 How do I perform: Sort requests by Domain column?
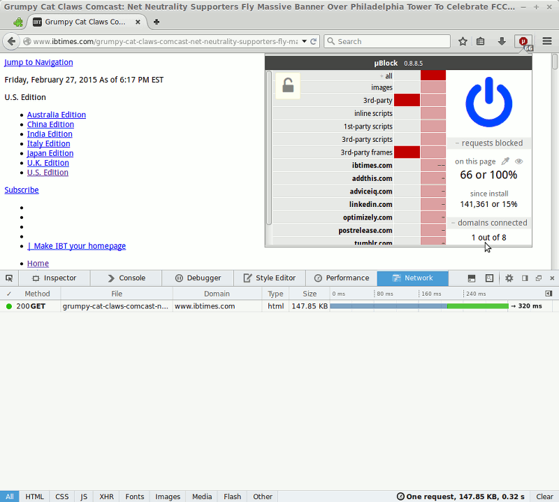pyautogui.click(x=217, y=294)
